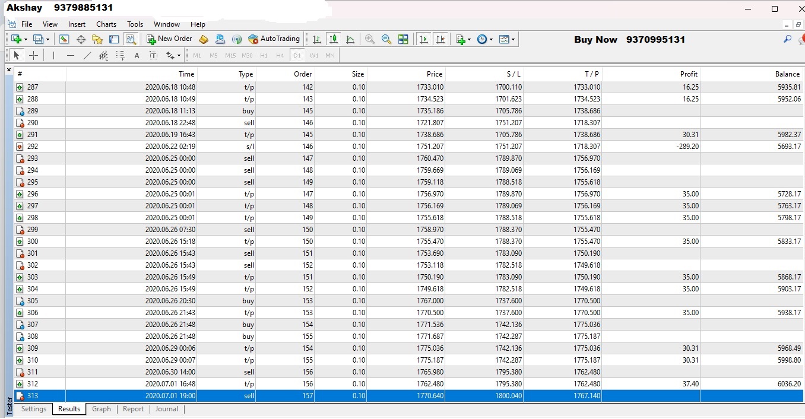This screenshot has height=419, width=805.
Task: Expand the Profiles dropdown arrow
Action: (47, 39)
